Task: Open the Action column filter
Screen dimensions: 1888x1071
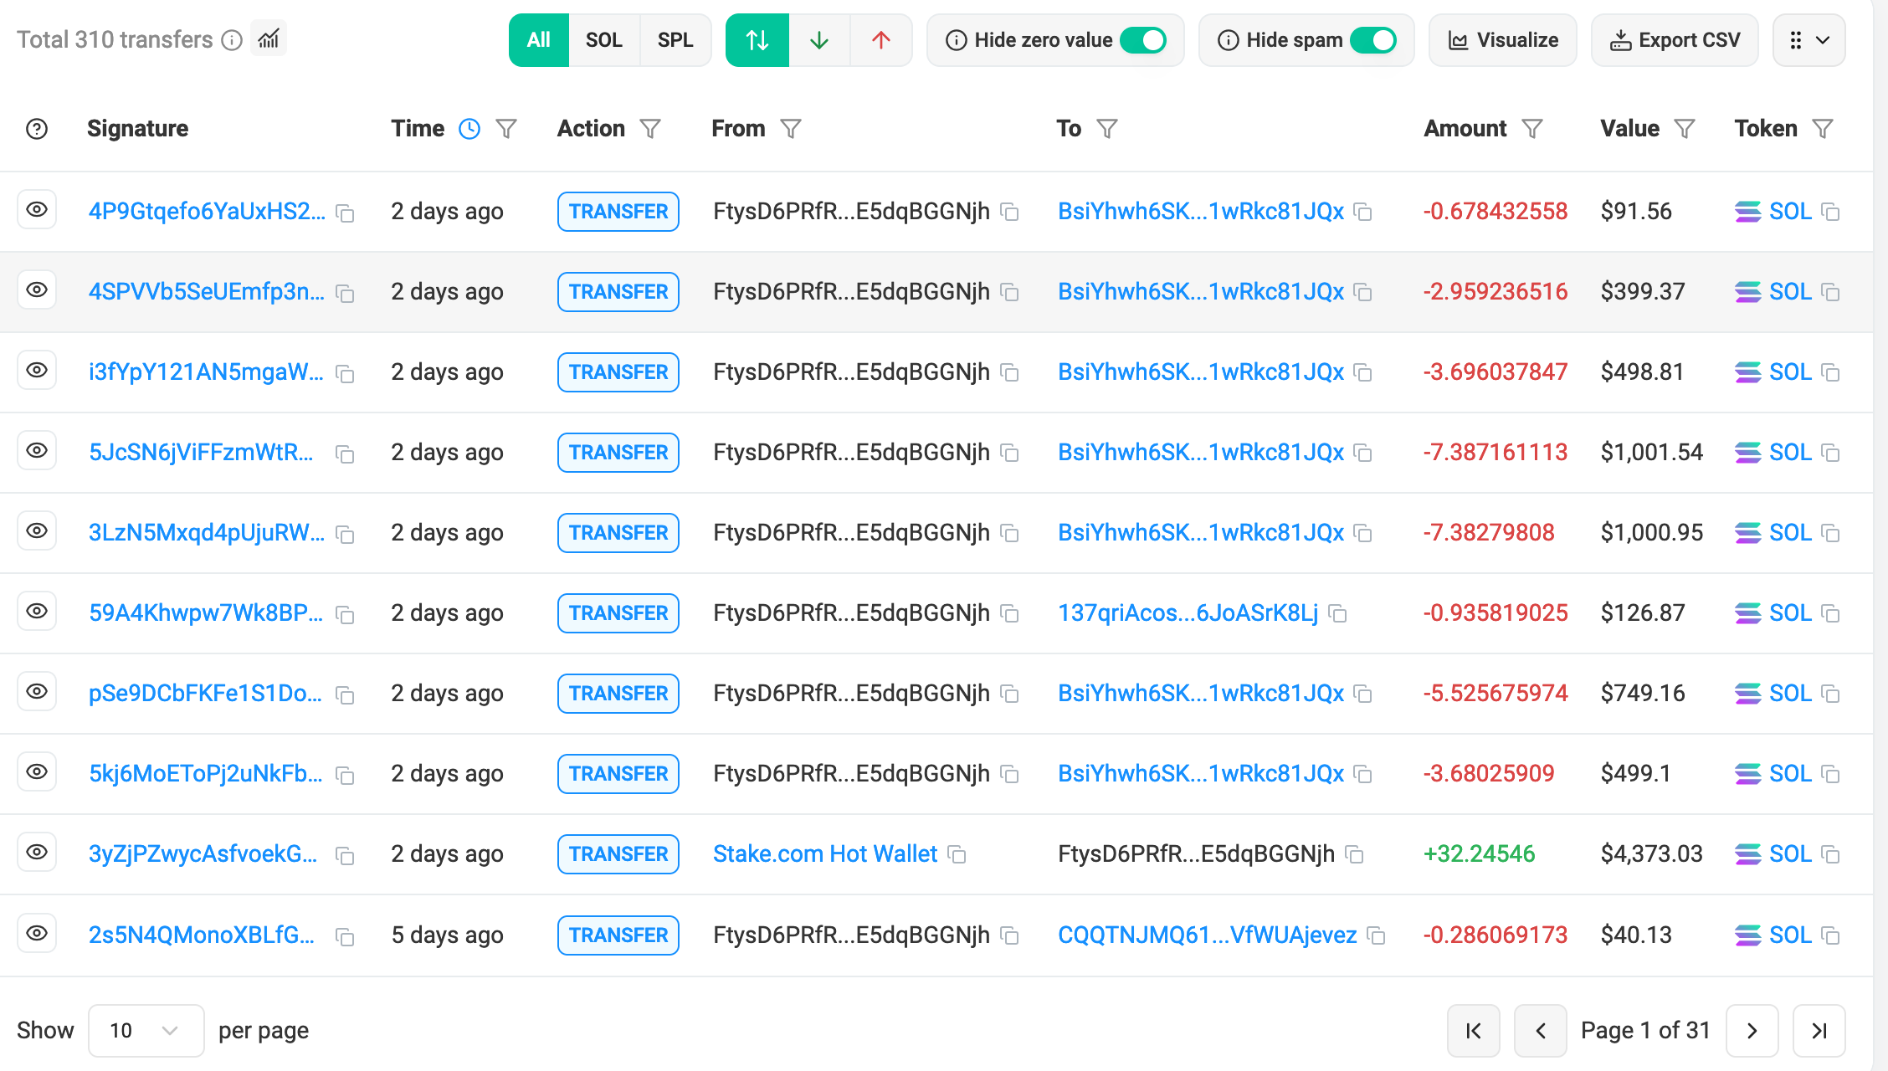Action: click(650, 129)
